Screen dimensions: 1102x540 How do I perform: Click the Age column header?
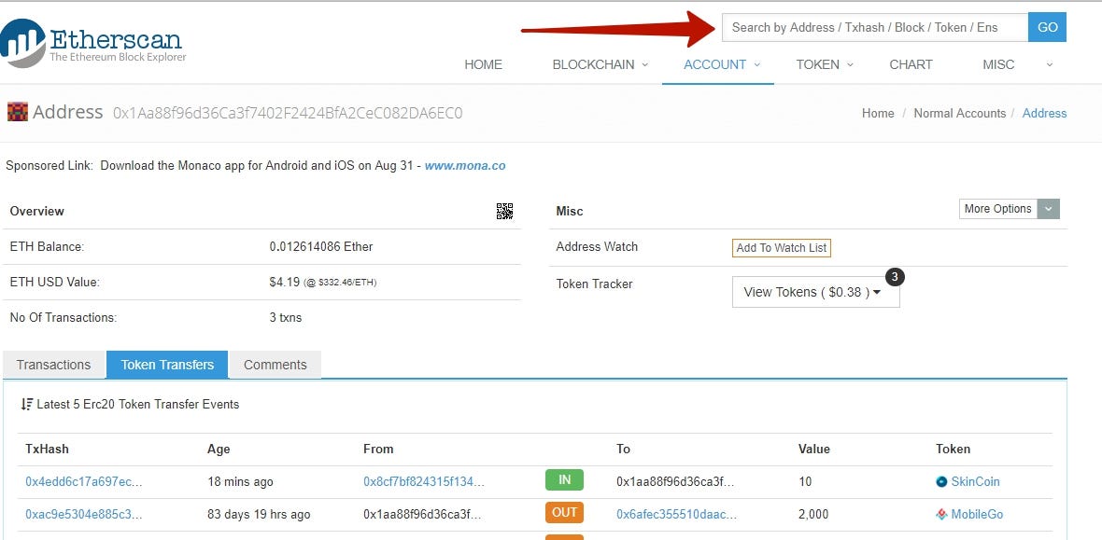click(x=219, y=449)
